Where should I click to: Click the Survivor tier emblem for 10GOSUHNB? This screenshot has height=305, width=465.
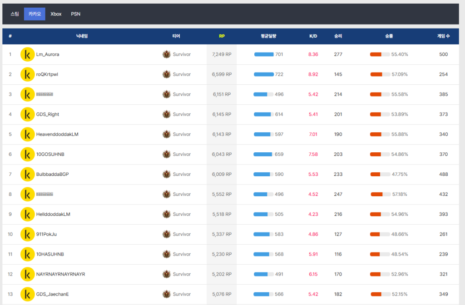[167, 154]
